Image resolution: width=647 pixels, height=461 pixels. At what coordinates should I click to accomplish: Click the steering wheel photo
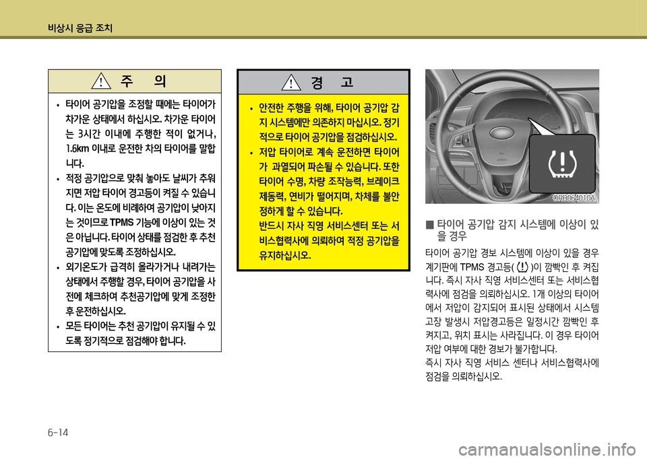pyautogui.click(x=512, y=137)
